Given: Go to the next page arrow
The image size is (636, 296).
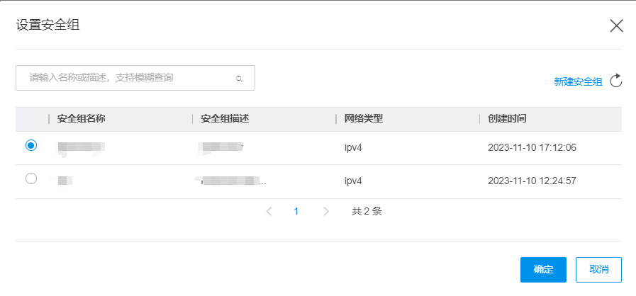Looking at the screenshot, I should point(325,211).
